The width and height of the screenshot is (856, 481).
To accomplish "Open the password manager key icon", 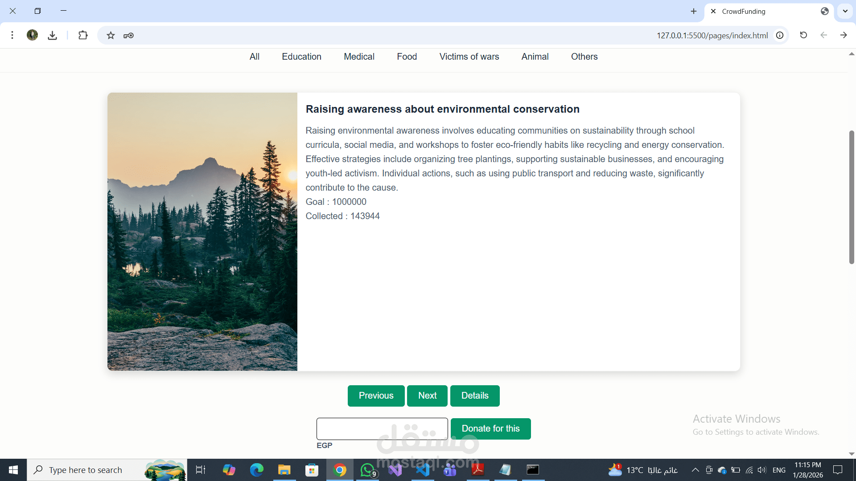I will (128, 35).
